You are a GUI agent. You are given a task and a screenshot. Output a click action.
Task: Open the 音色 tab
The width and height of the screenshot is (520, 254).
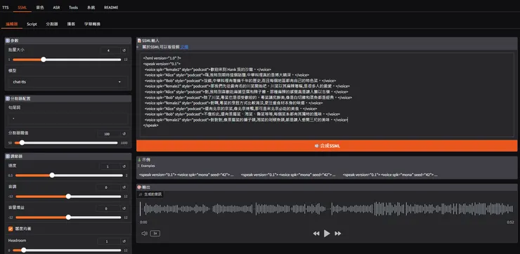(x=40, y=7)
